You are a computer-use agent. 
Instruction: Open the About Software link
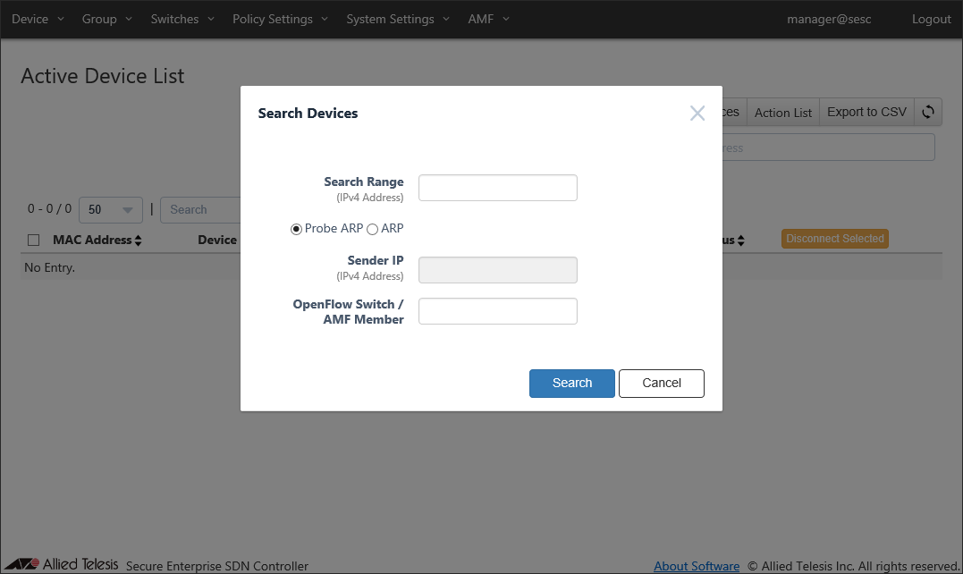click(697, 566)
